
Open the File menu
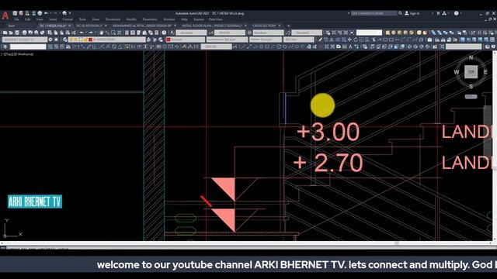coord(16,19)
